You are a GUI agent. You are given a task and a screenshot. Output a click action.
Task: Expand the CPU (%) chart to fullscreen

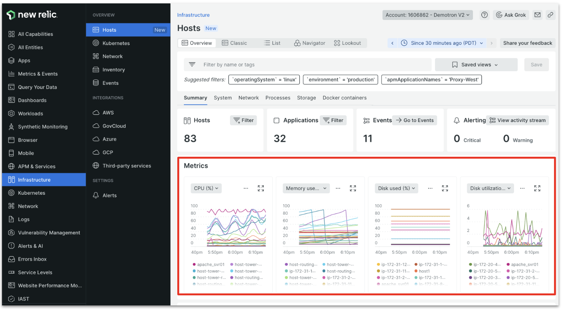coord(261,188)
